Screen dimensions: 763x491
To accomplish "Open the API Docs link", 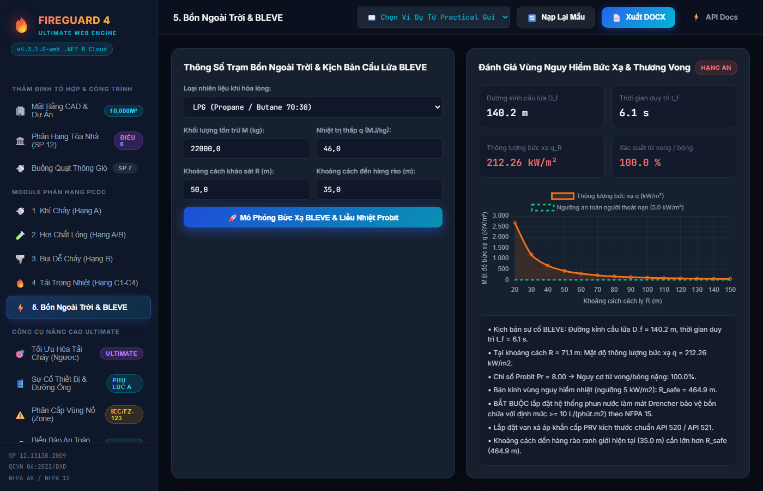I will [715, 17].
